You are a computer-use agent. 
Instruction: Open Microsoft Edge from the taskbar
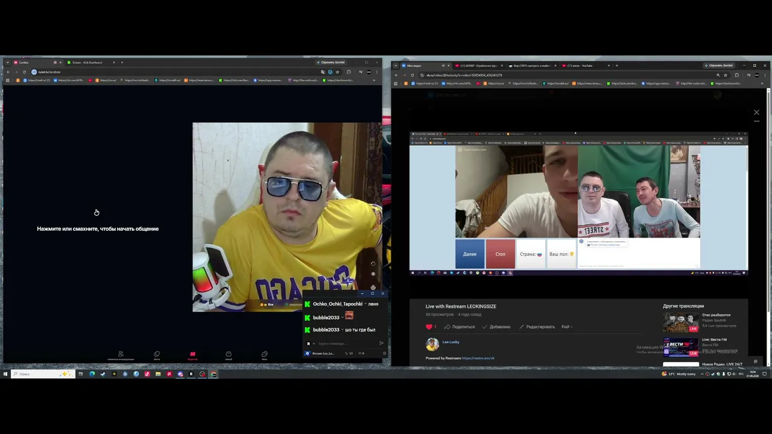pos(92,374)
